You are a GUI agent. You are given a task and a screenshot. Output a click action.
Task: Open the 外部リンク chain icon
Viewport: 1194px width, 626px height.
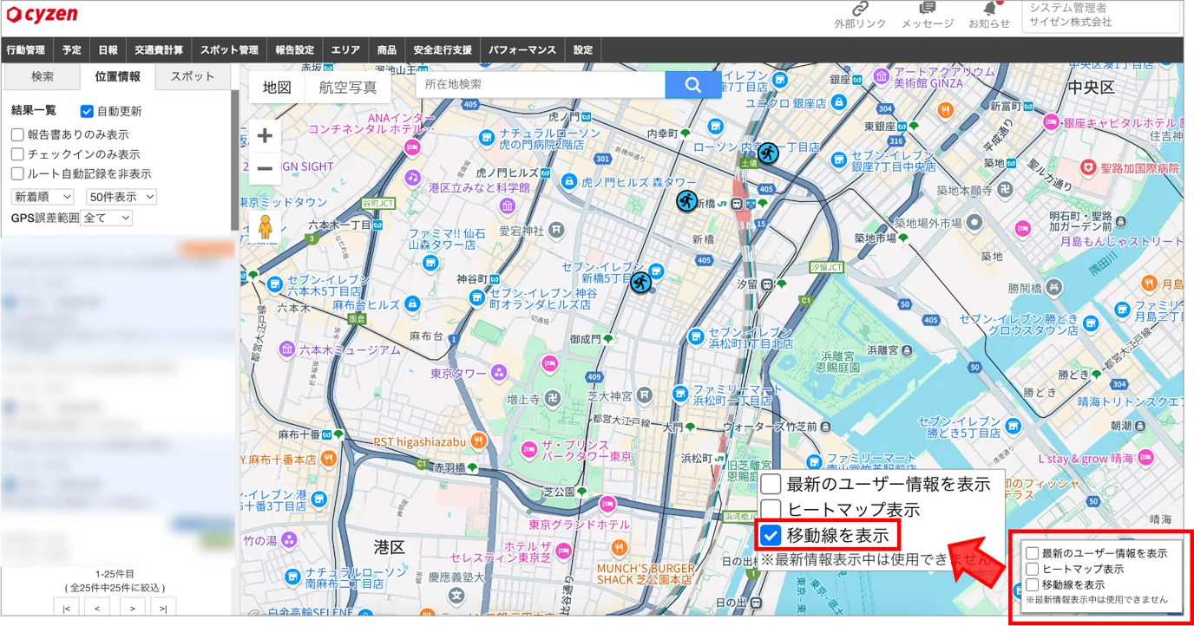(859, 8)
